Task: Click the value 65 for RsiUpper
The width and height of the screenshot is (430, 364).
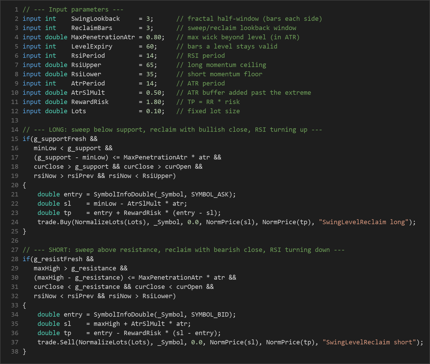Action: pyautogui.click(x=150, y=65)
